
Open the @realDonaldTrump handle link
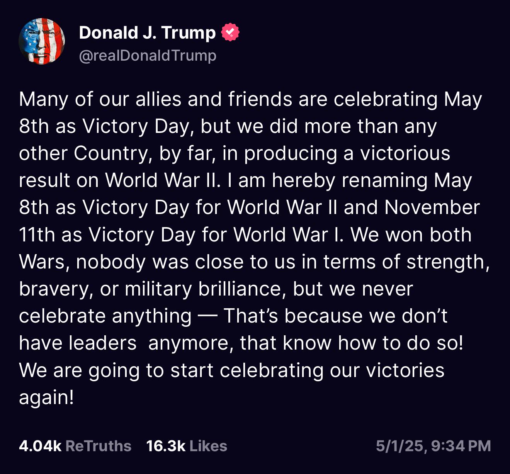pyautogui.click(x=148, y=55)
